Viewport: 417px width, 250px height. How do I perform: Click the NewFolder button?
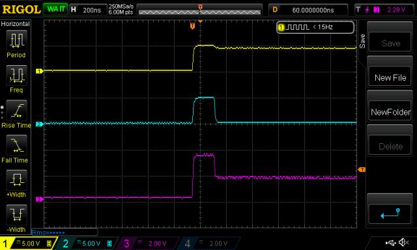[390, 112]
